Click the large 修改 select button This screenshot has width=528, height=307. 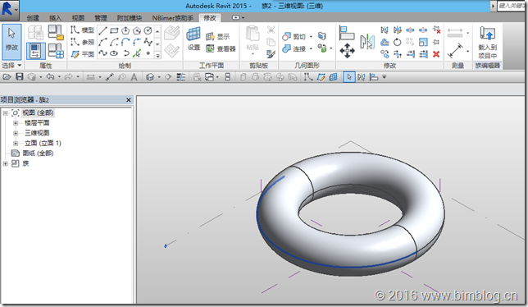(x=11, y=41)
